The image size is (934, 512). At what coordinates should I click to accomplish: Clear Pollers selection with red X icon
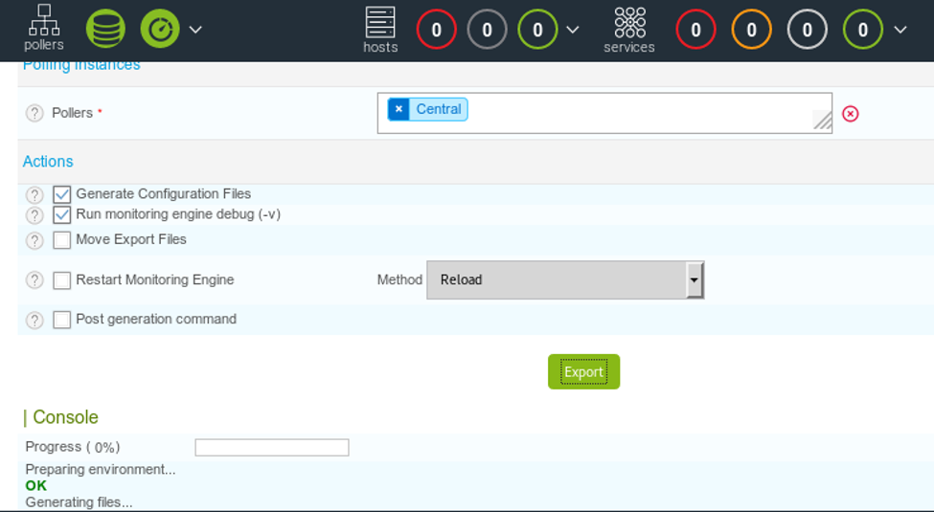pos(850,114)
